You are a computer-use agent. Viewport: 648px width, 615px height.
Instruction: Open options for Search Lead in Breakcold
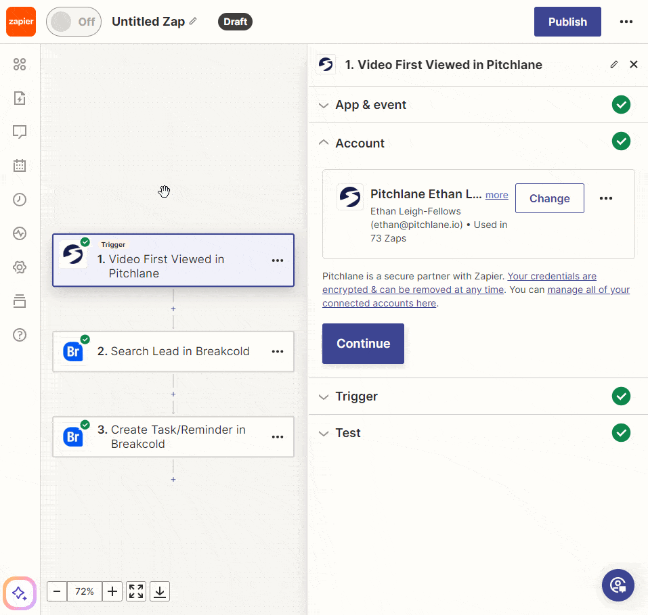(x=278, y=352)
